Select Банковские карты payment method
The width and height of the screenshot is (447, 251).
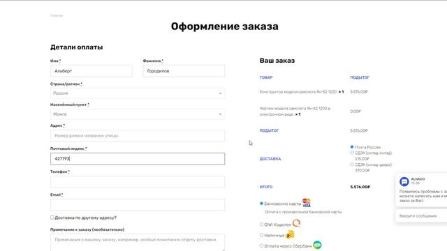click(x=261, y=204)
